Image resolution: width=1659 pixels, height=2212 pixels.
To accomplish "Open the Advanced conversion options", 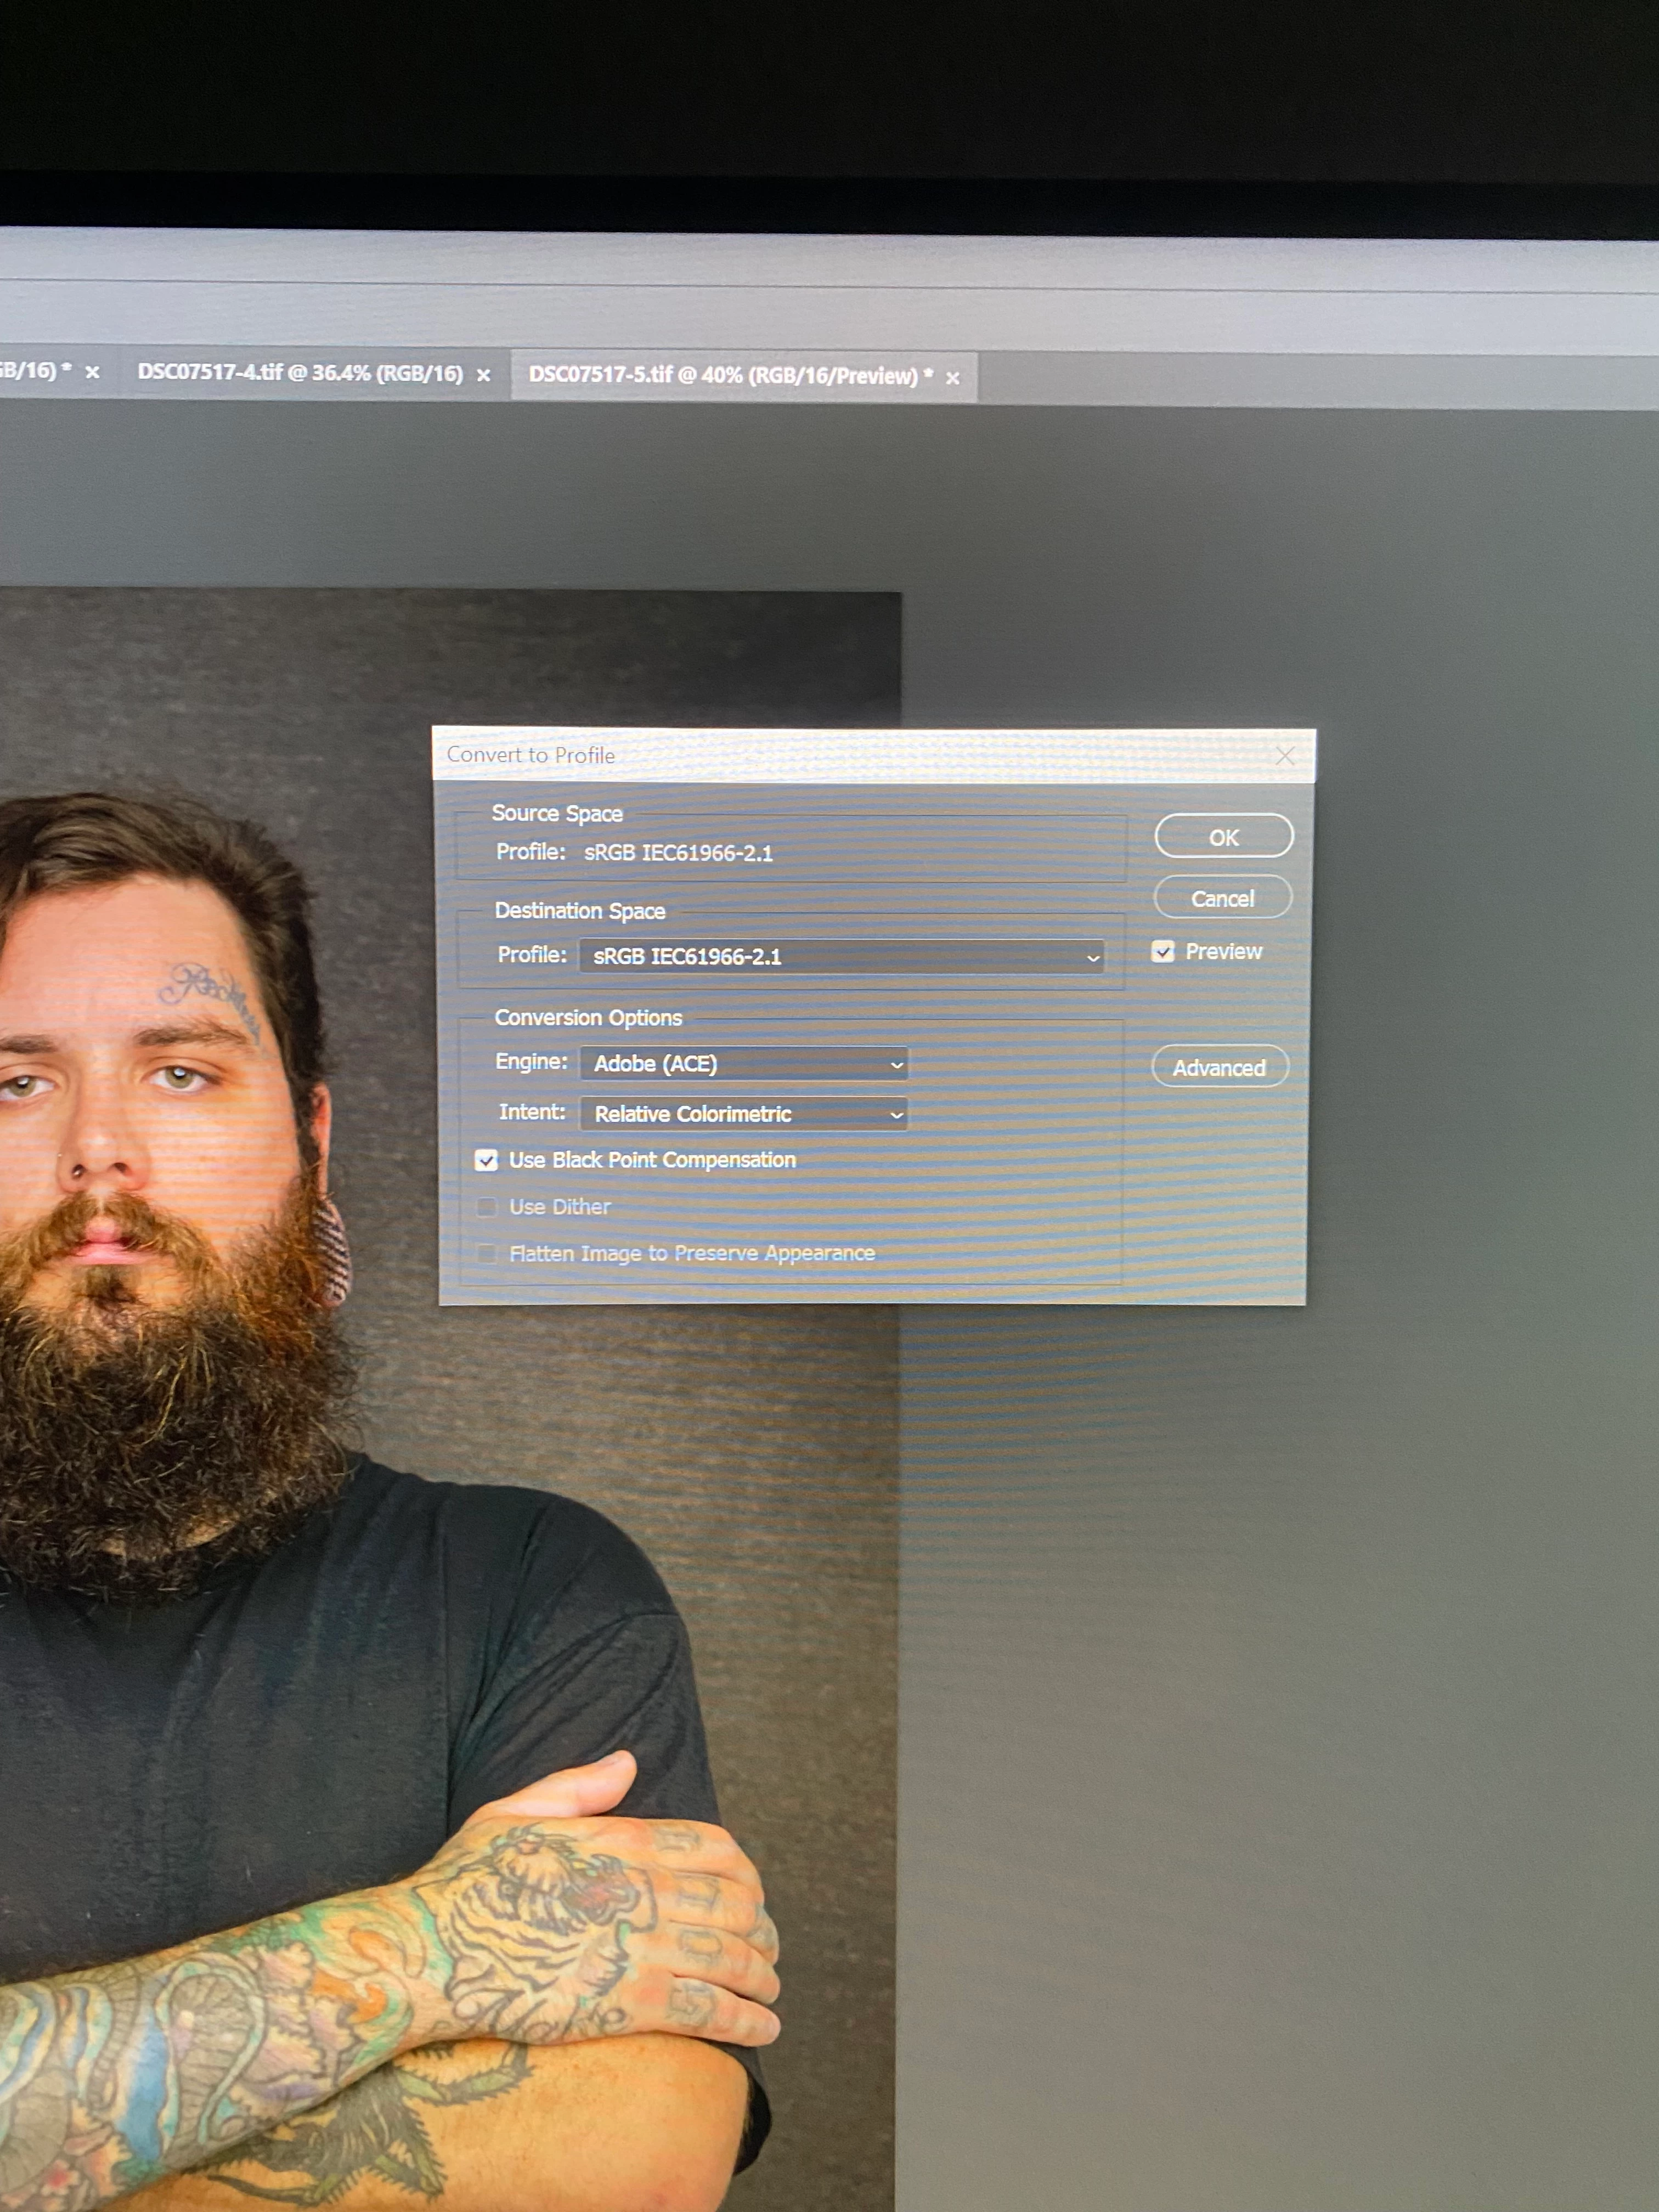I will [x=1219, y=1067].
